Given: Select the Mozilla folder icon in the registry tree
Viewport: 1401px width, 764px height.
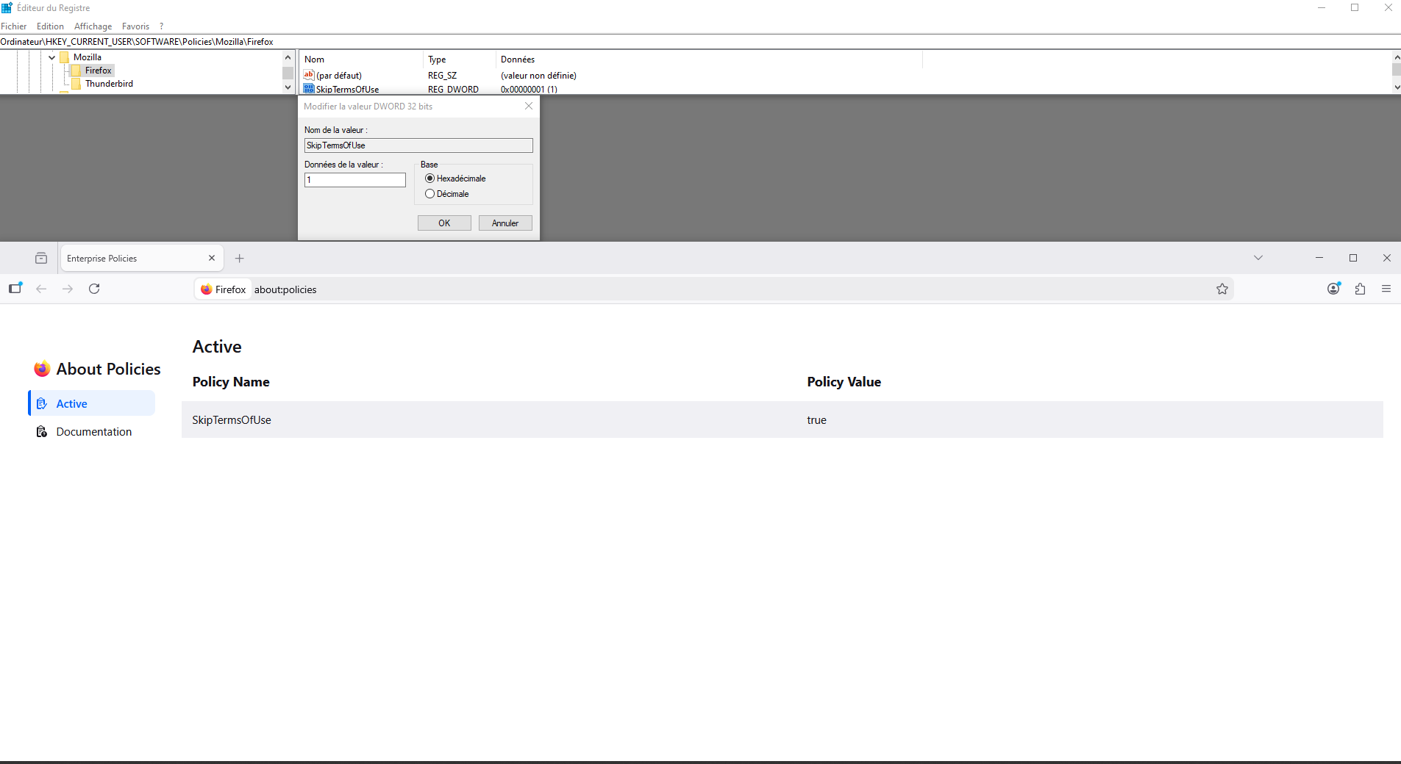Looking at the screenshot, I should click(65, 57).
